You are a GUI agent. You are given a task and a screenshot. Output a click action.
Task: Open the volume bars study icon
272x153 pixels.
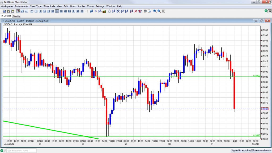[x=104, y=11]
